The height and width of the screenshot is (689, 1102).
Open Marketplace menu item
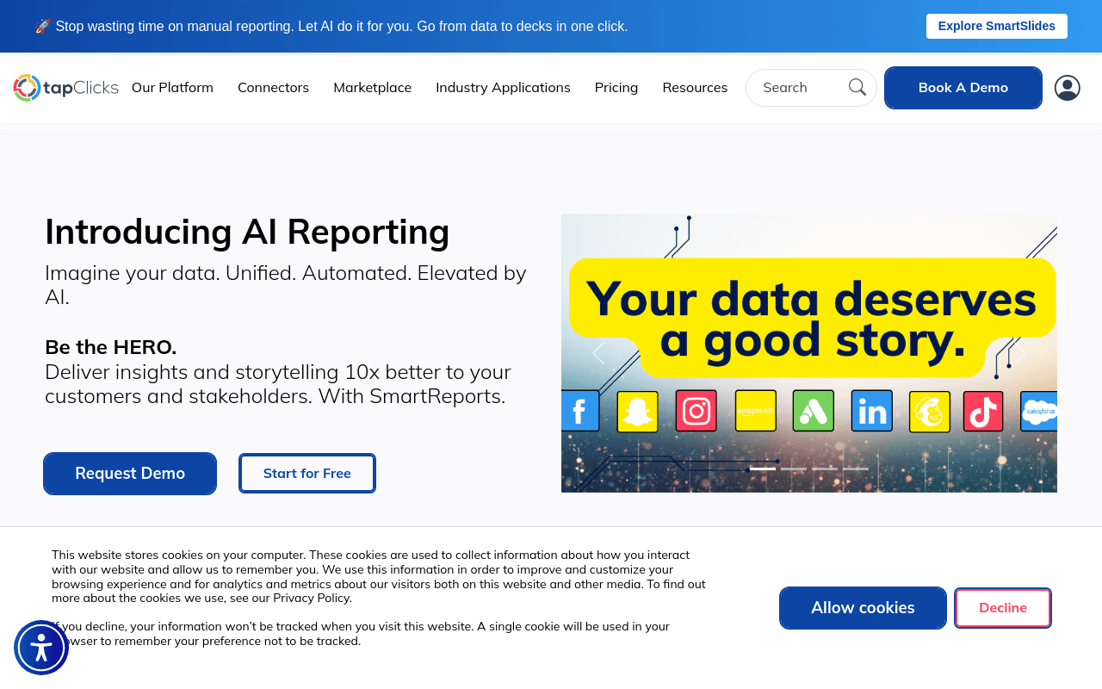[x=372, y=88]
